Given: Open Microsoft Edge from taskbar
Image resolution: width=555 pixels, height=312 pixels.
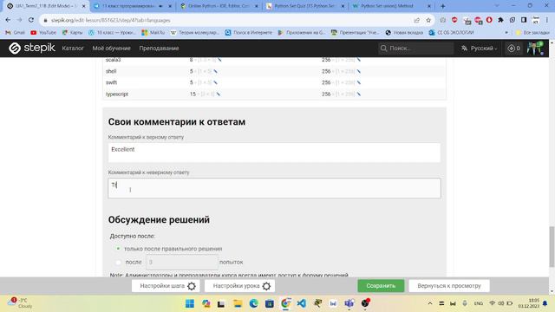Looking at the screenshot, I should pos(253,303).
